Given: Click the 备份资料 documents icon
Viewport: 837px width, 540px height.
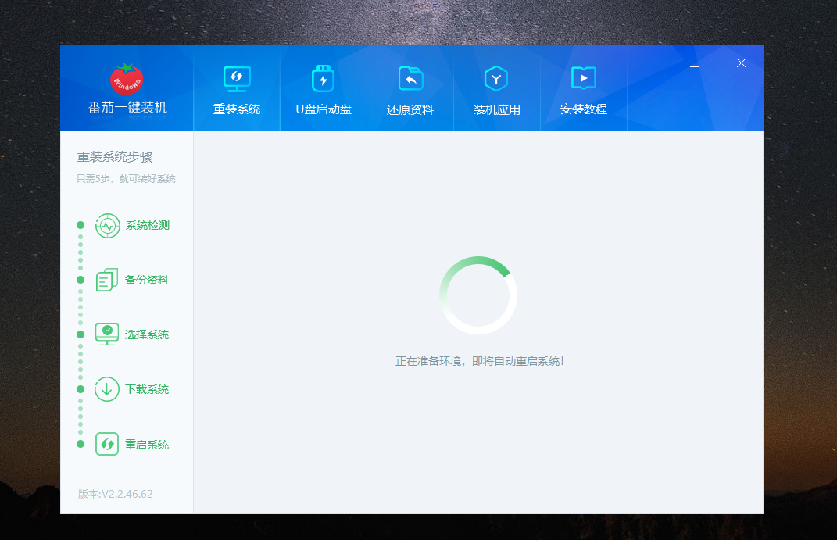Looking at the screenshot, I should click(107, 280).
